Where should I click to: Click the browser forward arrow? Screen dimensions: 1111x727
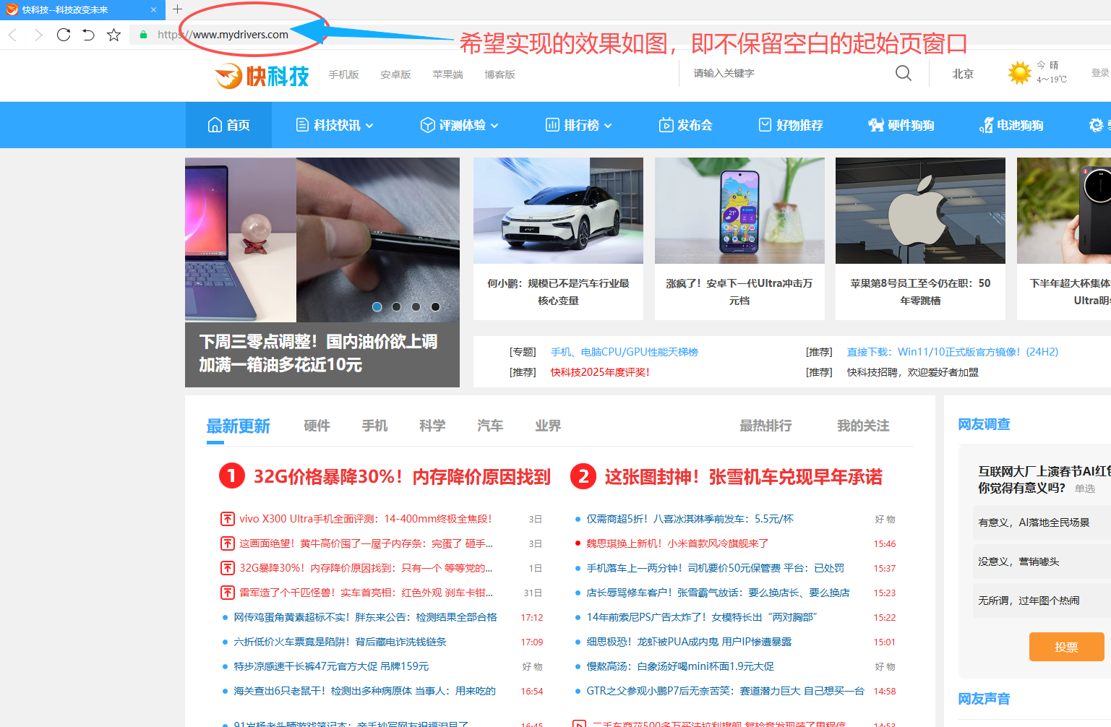tap(38, 35)
